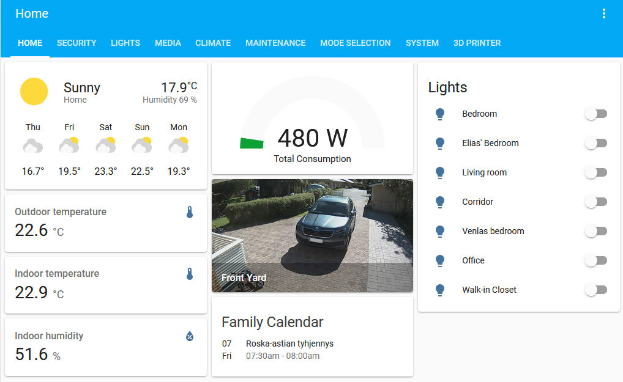Click the Corridor light bulb icon
The width and height of the screenshot is (623, 382).
click(x=440, y=202)
